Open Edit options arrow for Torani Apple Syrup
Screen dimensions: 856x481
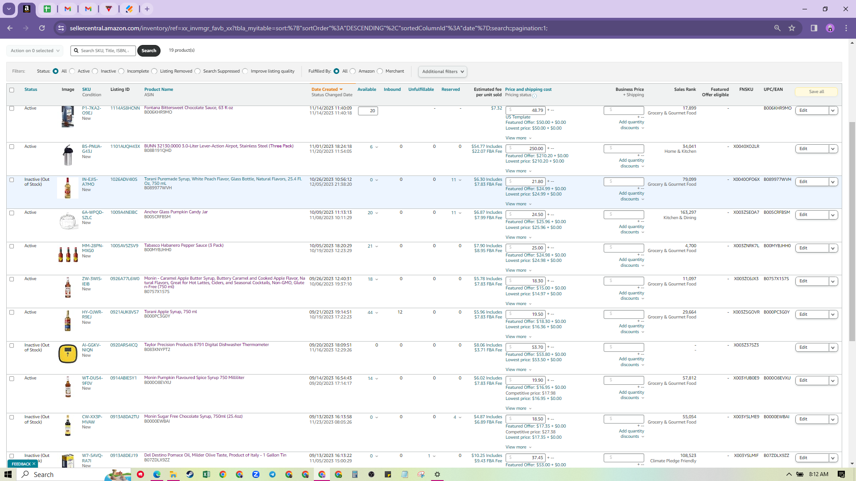pos(833,314)
